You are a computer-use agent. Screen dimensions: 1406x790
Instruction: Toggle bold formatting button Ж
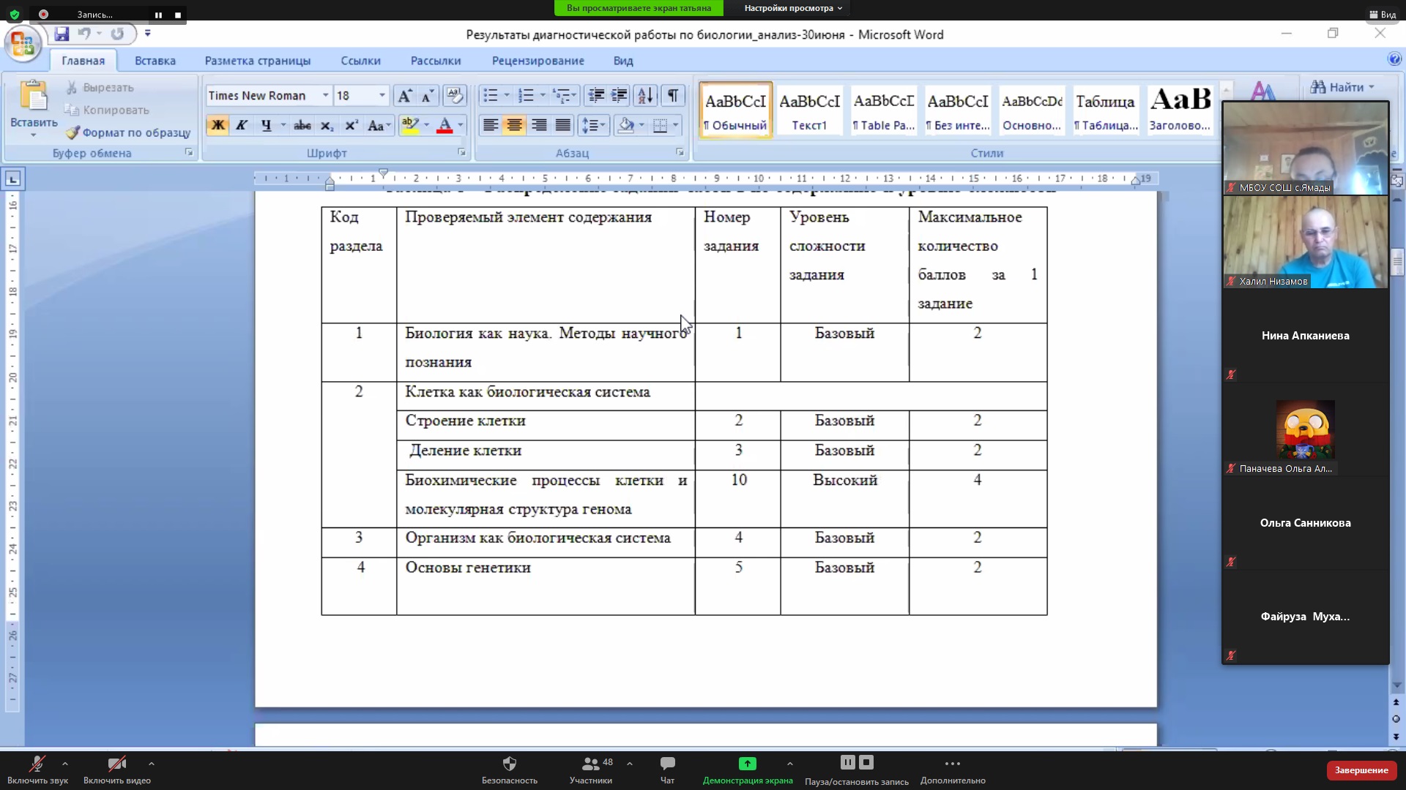point(217,125)
